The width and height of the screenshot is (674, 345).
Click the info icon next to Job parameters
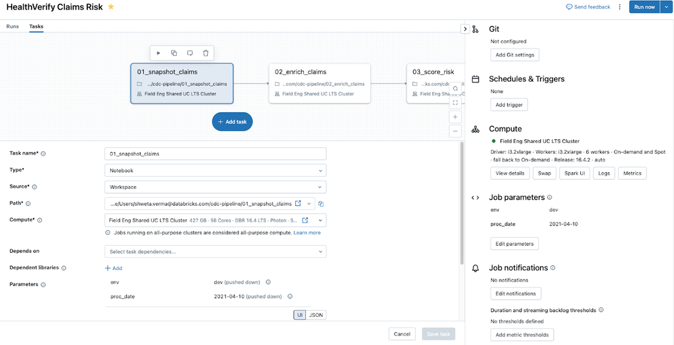click(x=550, y=197)
